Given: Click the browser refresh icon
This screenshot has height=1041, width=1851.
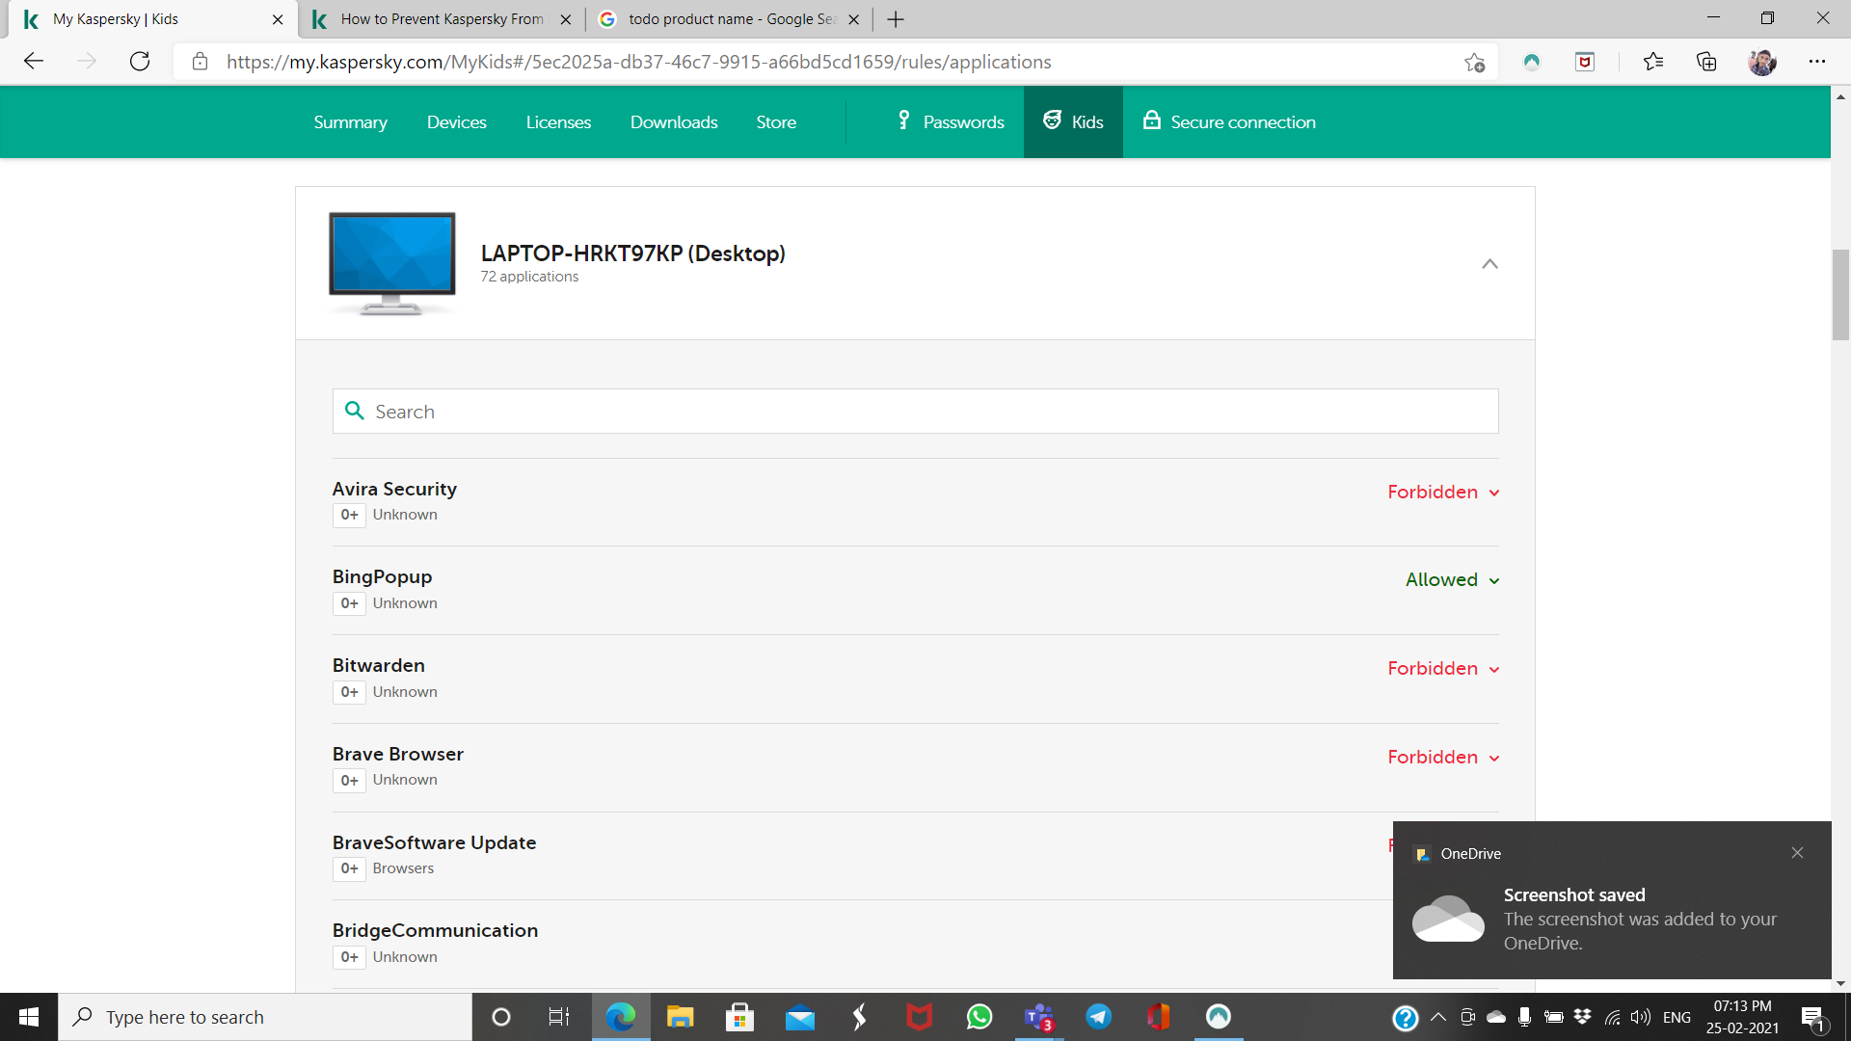Looking at the screenshot, I should coord(140,62).
